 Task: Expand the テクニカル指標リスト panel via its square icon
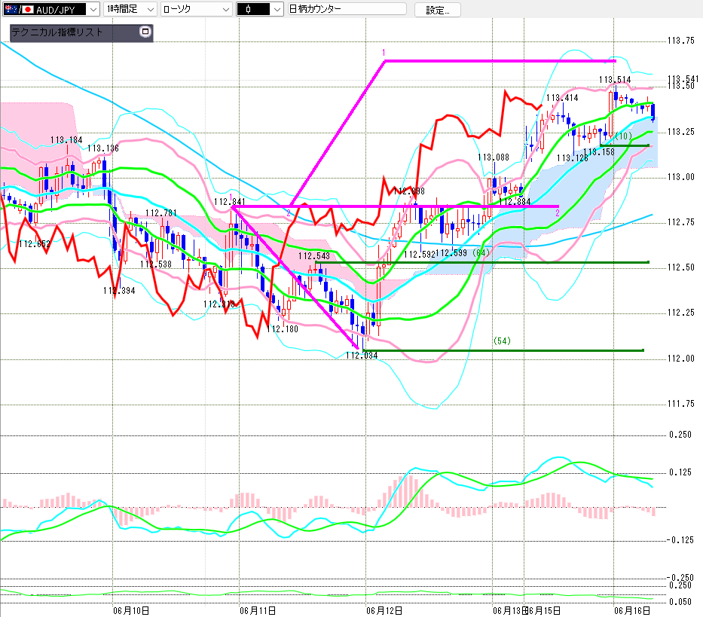(145, 32)
